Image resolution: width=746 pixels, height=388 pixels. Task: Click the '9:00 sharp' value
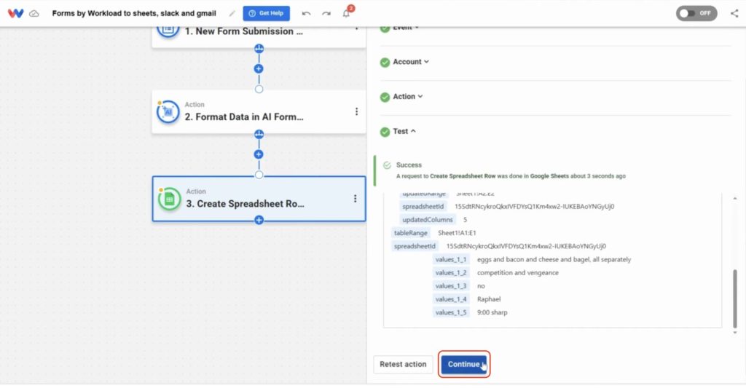[x=492, y=313]
